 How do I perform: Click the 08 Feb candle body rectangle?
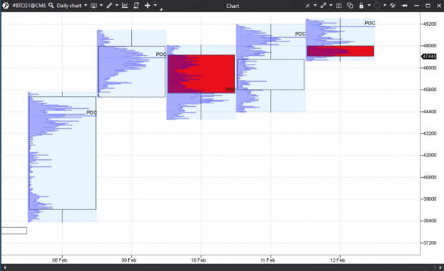pyautogui.click(x=62, y=153)
